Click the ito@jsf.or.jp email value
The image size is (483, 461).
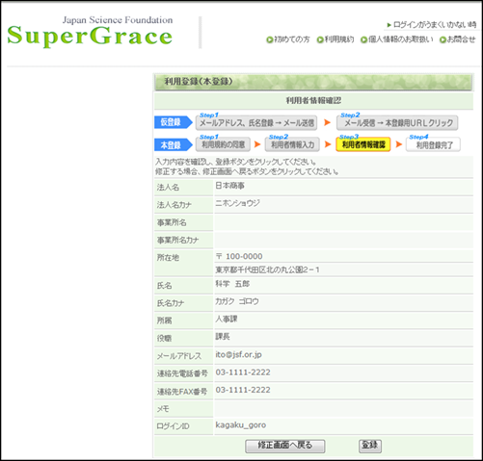238,355
